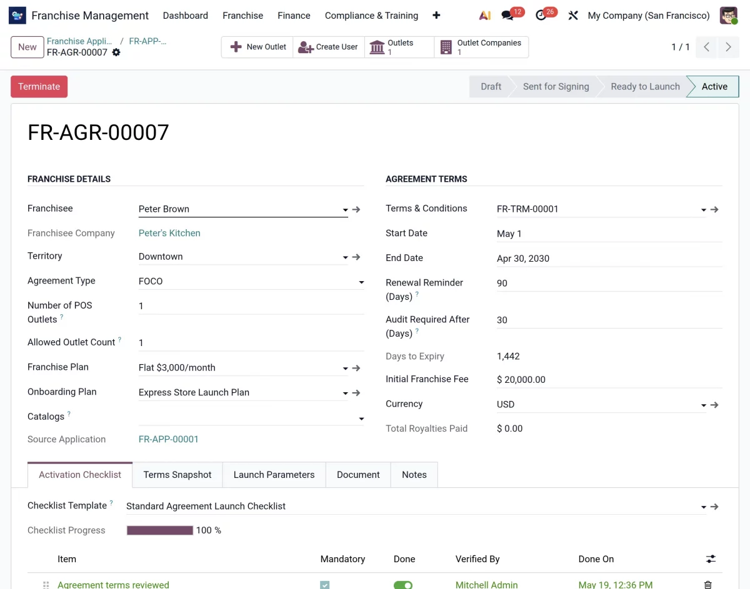Expand the Franchise Plan dropdown
This screenshot has height=589, width=750.
[346, 369]
